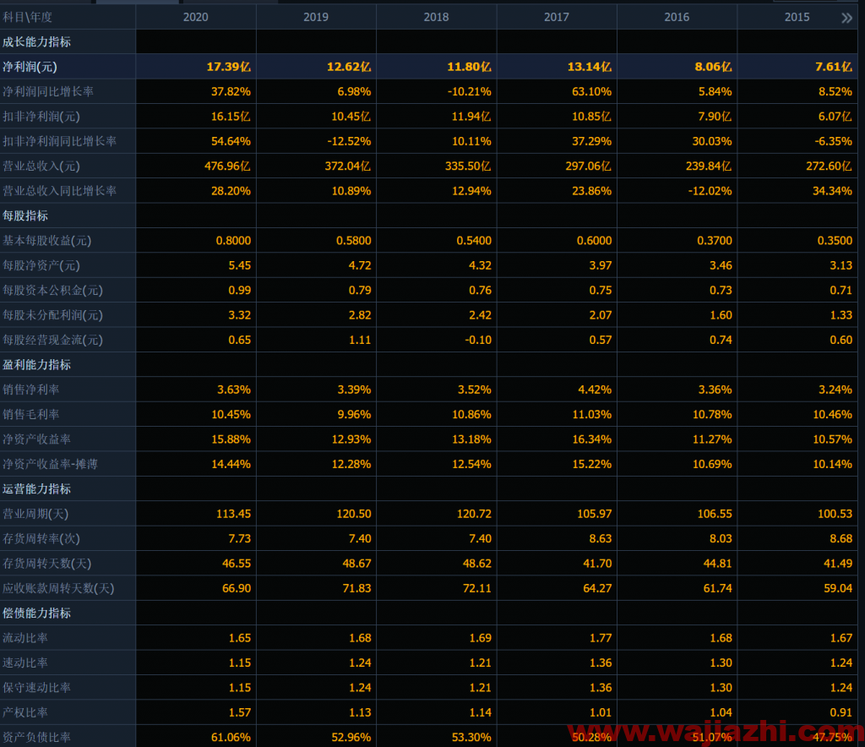Click the 63.10% growth rate cell
Image resolution: width=865 pixels, height=747 pixels.
point(592,91)
